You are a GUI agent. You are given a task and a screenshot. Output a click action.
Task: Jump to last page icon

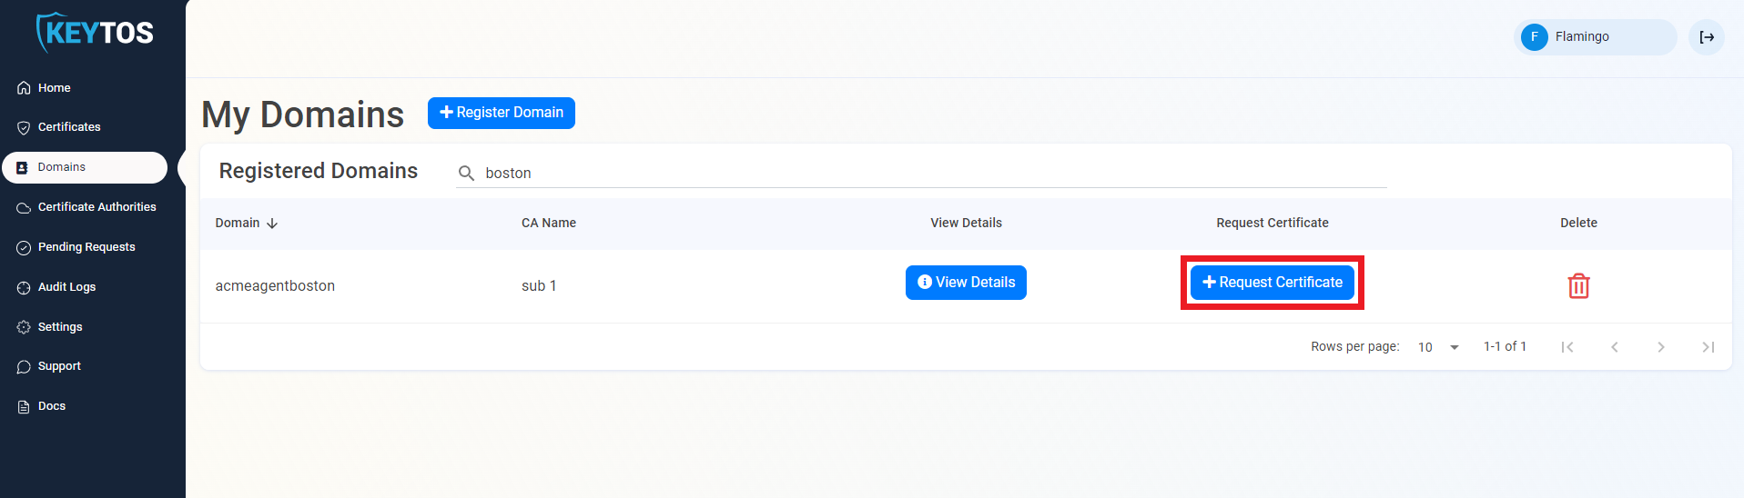point(1709,347)
